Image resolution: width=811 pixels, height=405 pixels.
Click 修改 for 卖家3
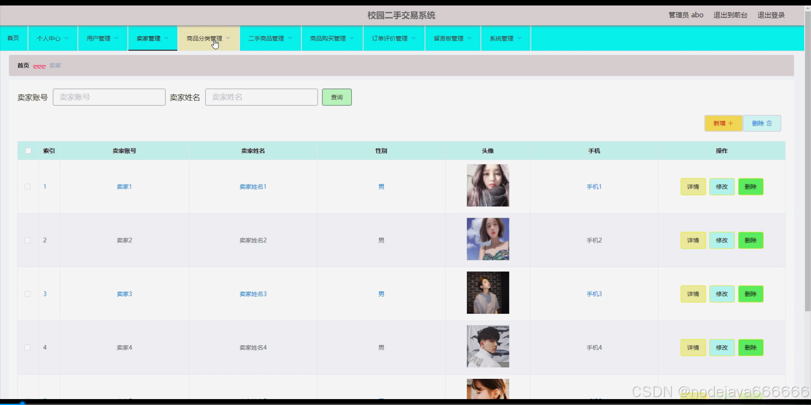pyautogui.click(x=722, y=294)
